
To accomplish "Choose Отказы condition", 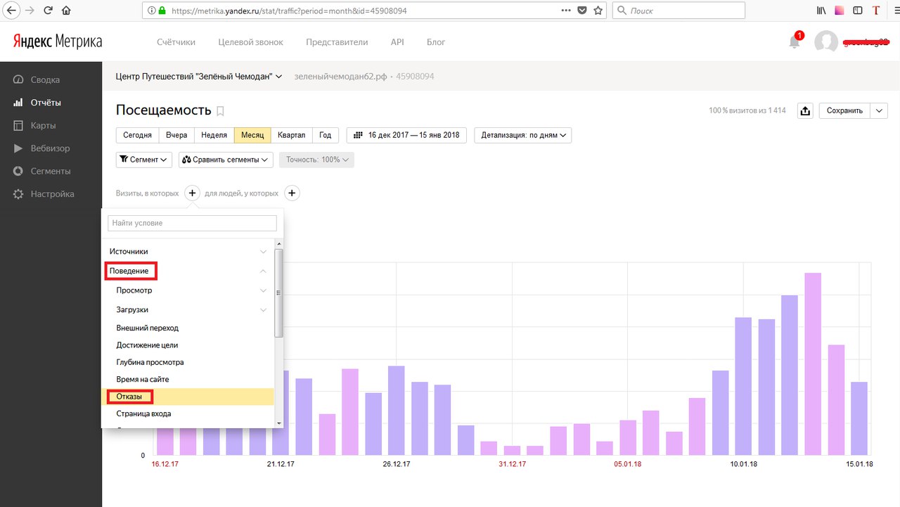I will (188, 397).
